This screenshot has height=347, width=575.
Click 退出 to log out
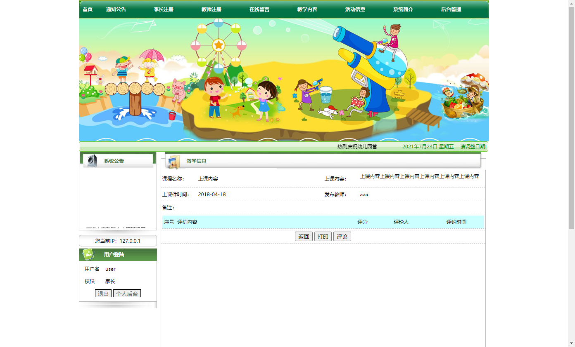pyautogui.click(x=103, y=293)
